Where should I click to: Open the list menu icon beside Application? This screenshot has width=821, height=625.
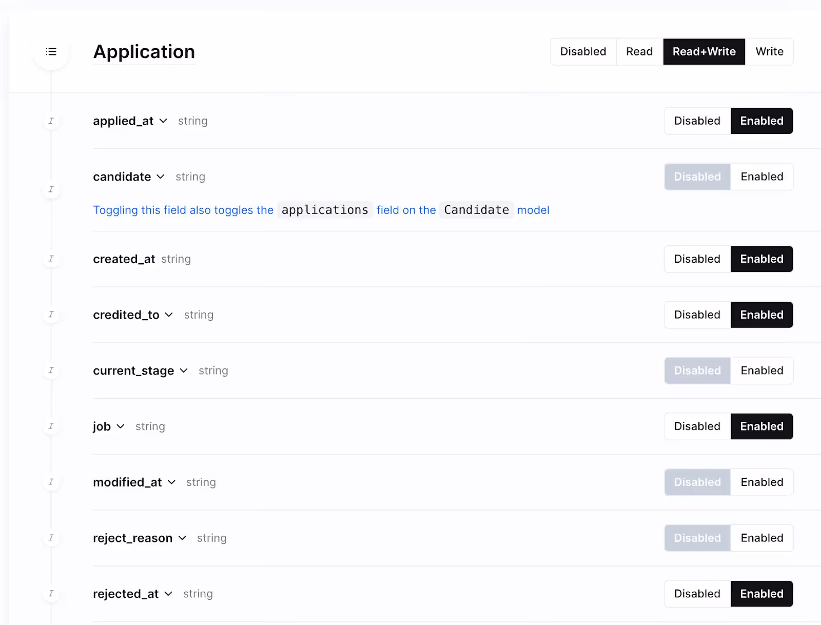tap(51, 52)
